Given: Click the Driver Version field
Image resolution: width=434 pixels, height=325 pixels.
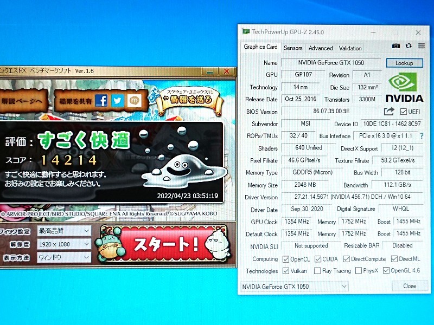Looking at the screenshot, I should pos(352,197).
